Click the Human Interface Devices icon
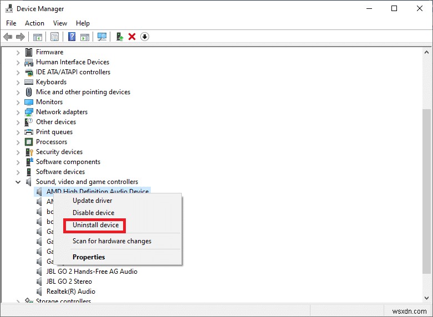433x317 pixels. pos(29,62)
